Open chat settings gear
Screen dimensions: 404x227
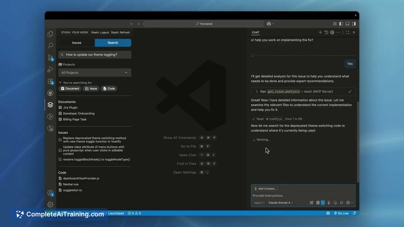click(x=332, y=32)
